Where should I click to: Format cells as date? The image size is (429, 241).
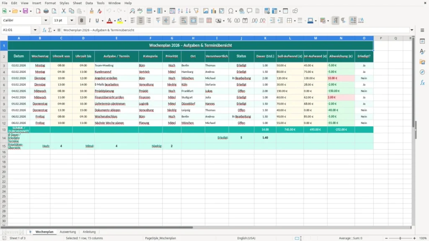point(245,21)
